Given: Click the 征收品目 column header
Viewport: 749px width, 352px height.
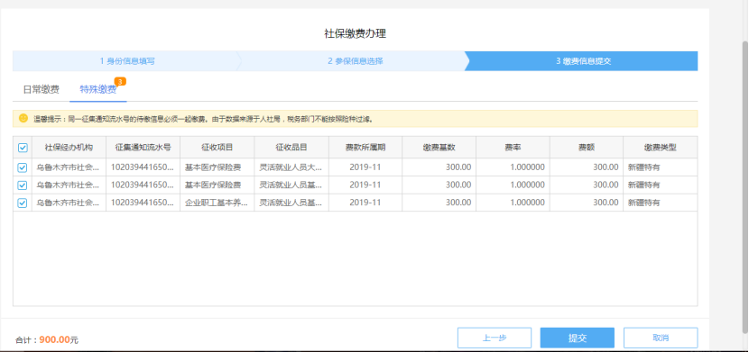Looking at the screenshot, I should coord(291,147).
